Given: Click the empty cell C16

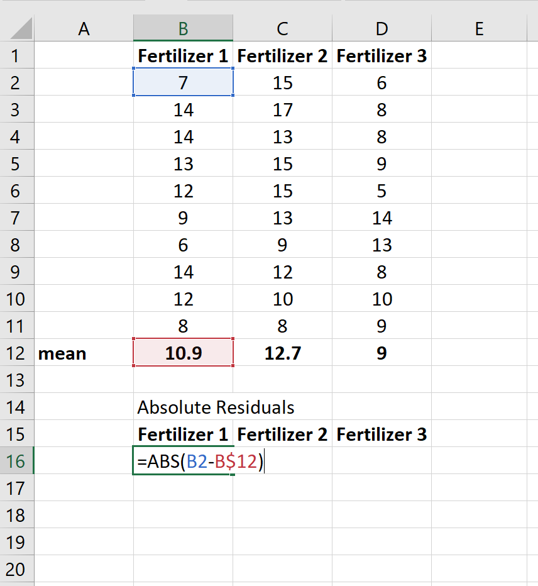Looking at the screenshot, I should (282, 461).
